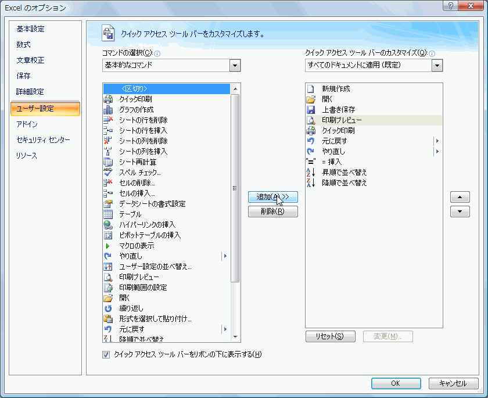The image size is (488, 398).
Task: Click command list scroll-up arrow
Action: point(235,89)
